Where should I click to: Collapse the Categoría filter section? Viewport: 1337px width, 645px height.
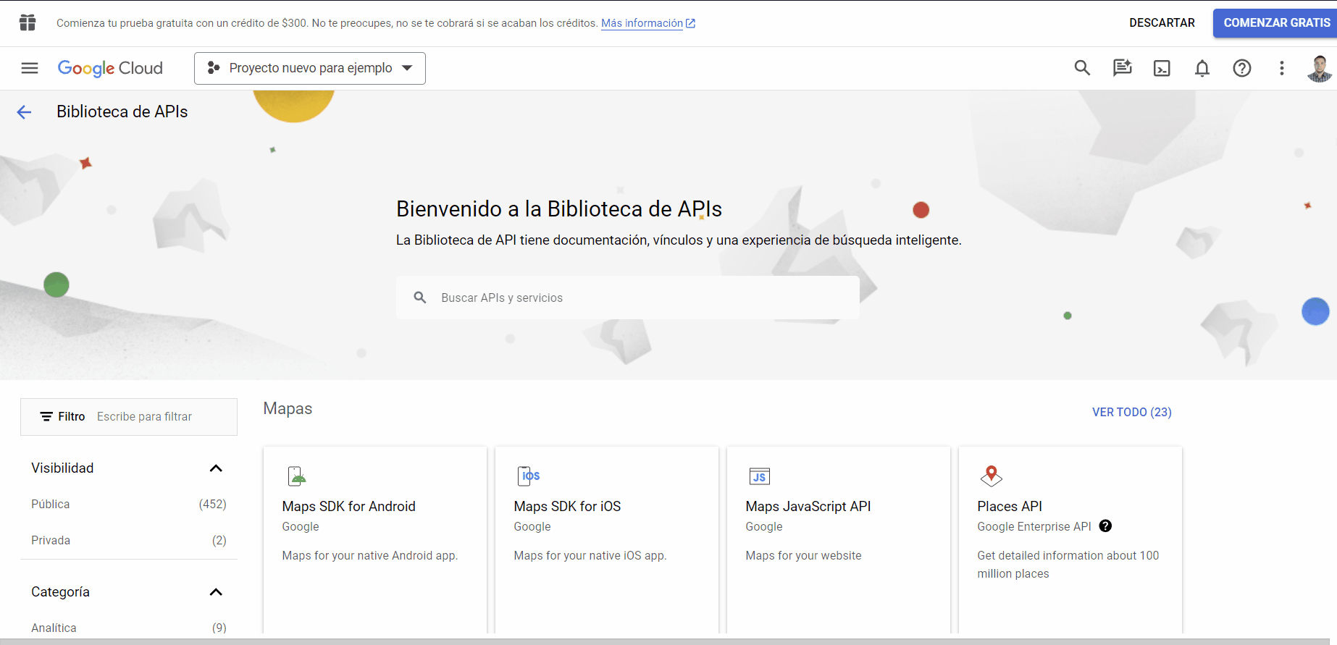[x=215, y=592]
